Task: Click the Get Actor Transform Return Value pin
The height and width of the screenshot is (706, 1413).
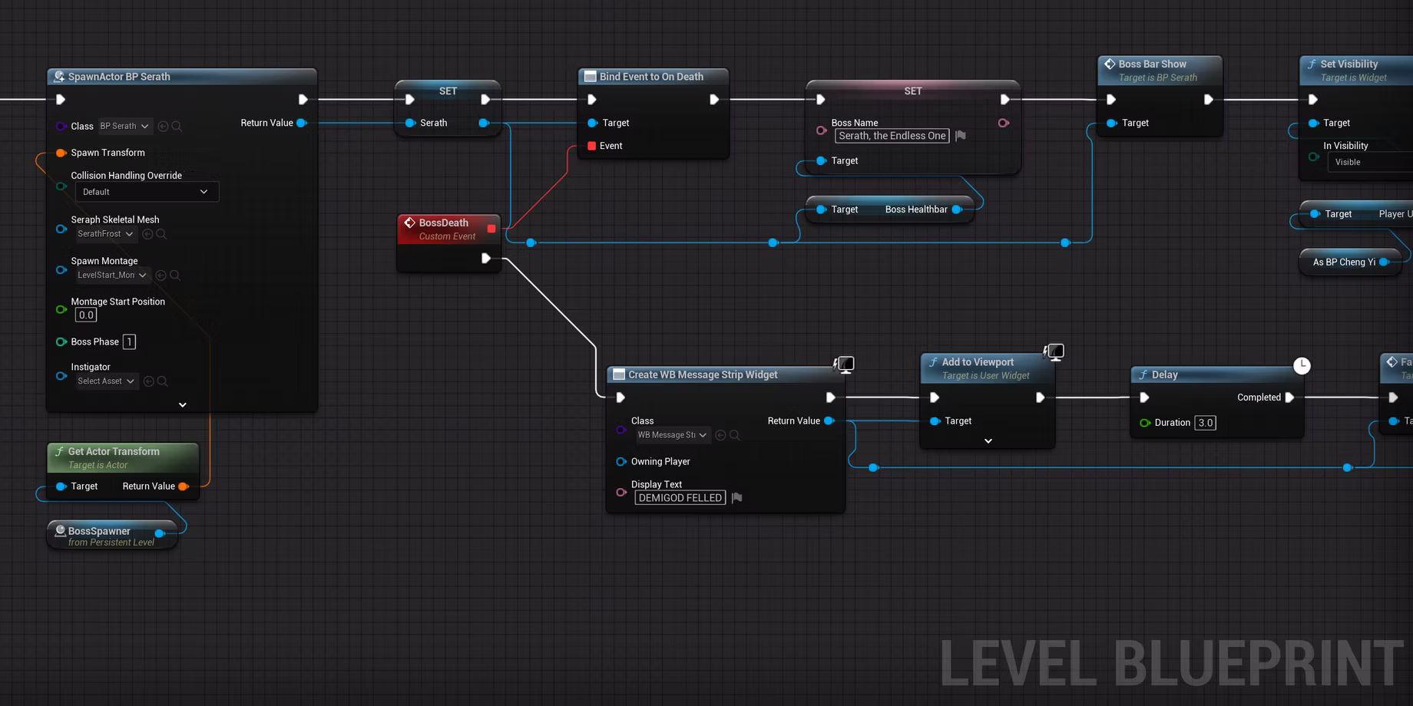Action: pyautogui.click(x=184, y=487)
